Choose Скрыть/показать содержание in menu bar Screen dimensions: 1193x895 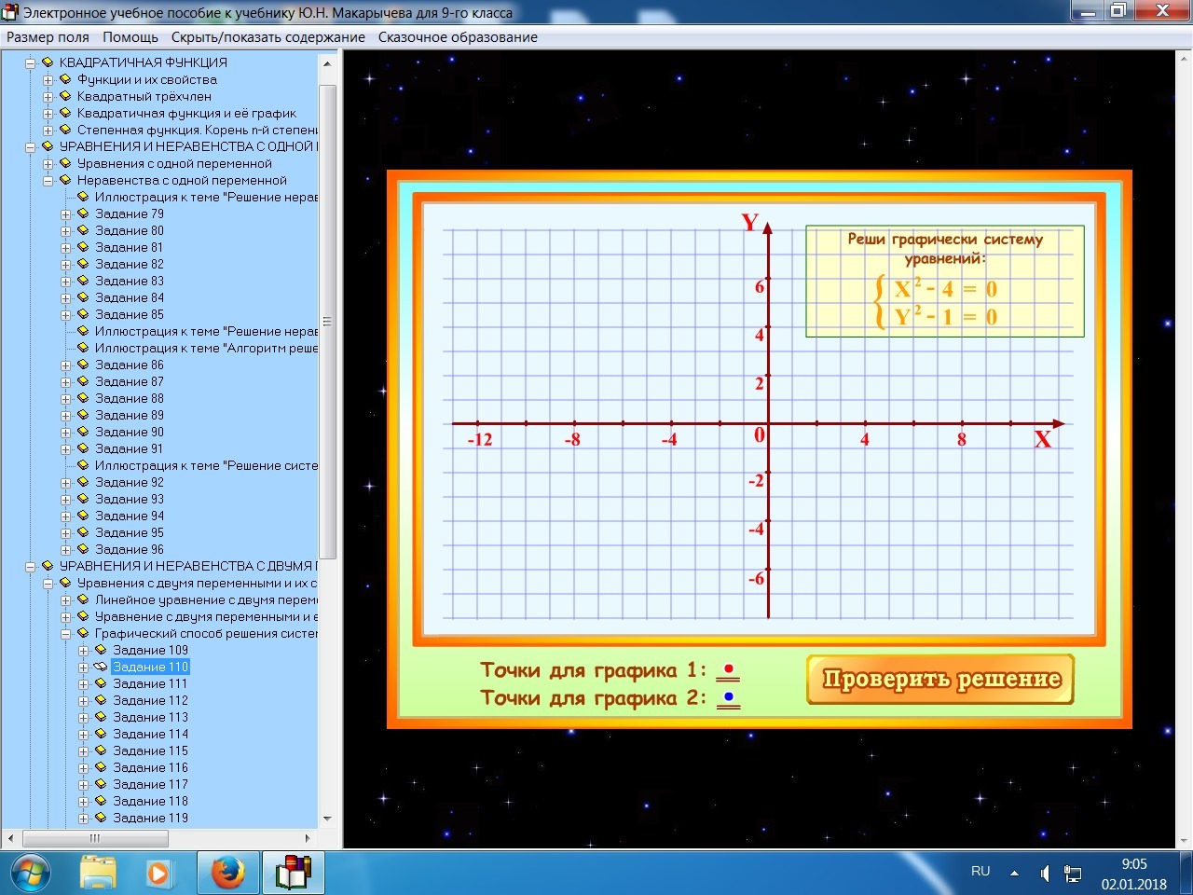tap(268, 37)
